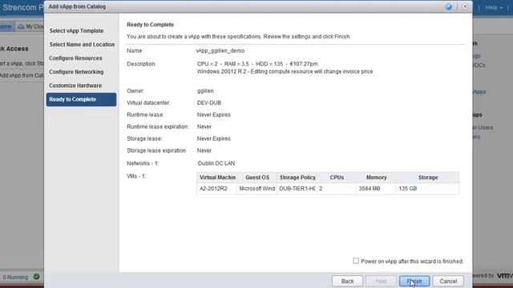Click the My Cloud tab cloud icon
The height and width of the screenshot is (288, 513).
pos(21,26)
